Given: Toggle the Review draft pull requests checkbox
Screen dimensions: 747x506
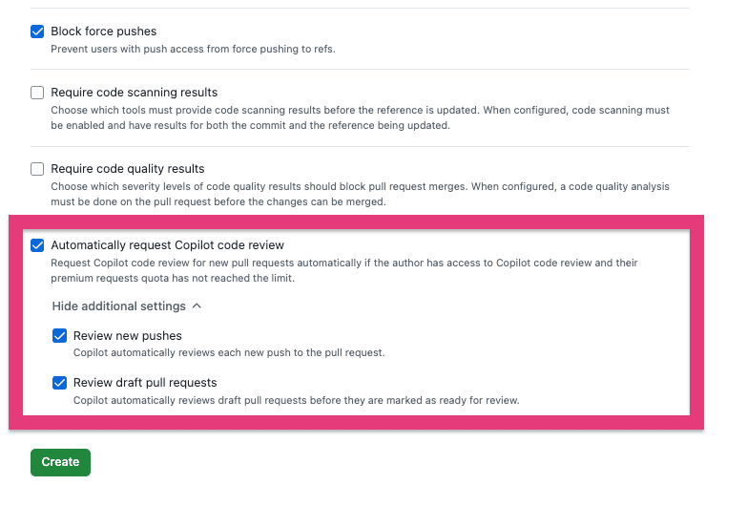Looking at the screenshot, I should (x=60, y=383).
